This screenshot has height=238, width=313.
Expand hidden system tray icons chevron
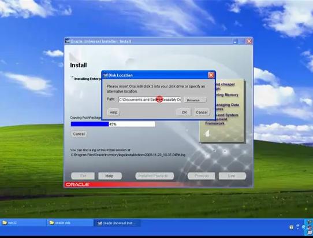(304, 227)
